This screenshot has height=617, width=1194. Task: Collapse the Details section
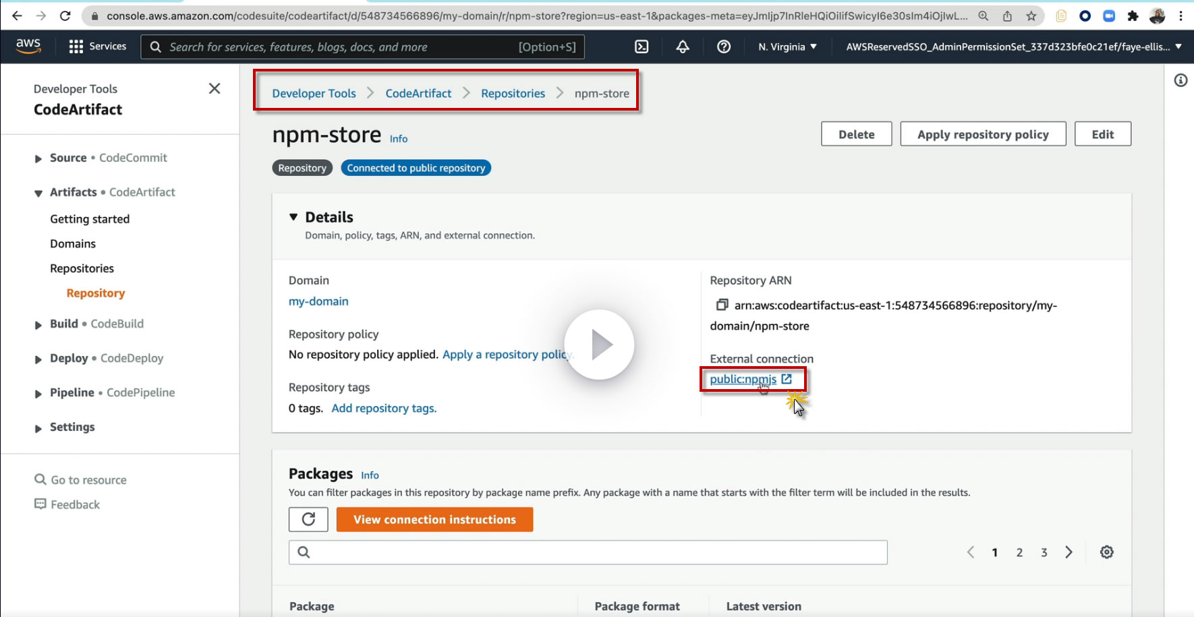(293, 217)
